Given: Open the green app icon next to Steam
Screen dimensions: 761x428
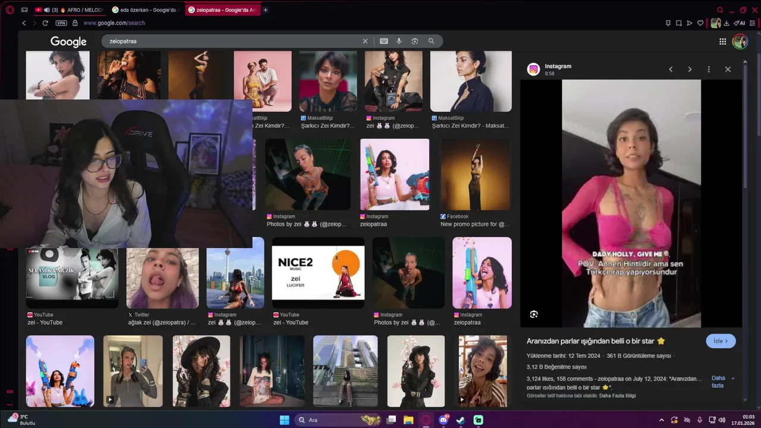Looking at the screenshot, I should coord(479,420).
